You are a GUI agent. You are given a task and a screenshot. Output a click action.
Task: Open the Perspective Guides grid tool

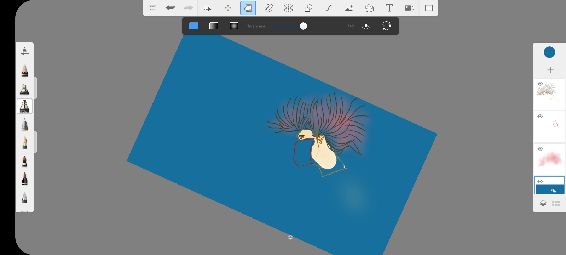(x=369, y=8)
